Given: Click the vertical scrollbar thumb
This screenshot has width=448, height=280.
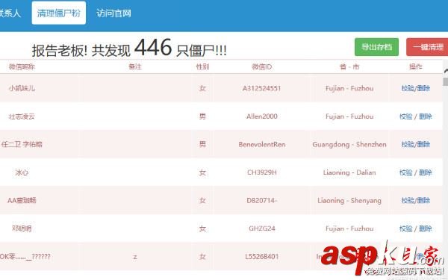Looking at the screenshot, I should pyautogui.click(x=446, y=81).
